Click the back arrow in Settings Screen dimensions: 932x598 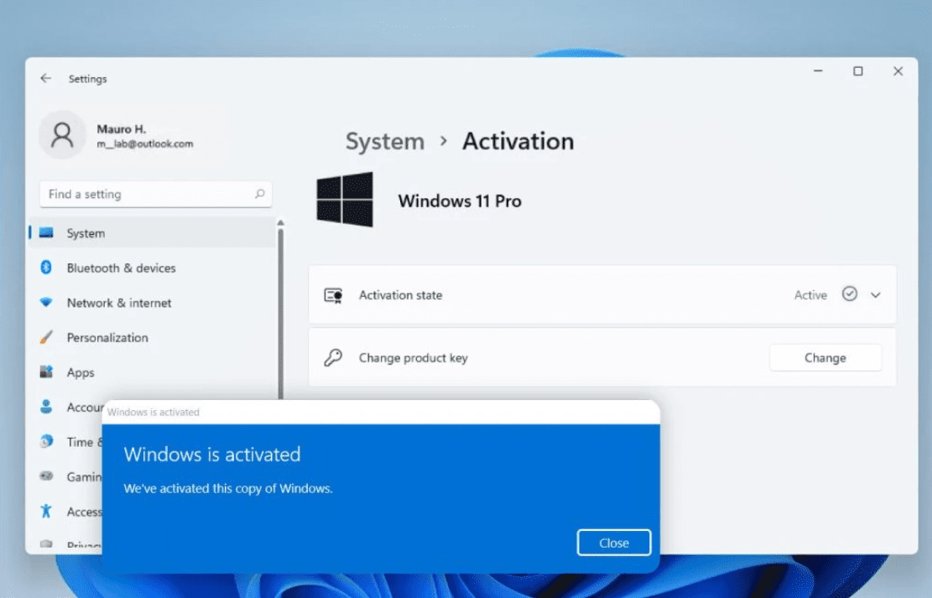coord(45,79)
